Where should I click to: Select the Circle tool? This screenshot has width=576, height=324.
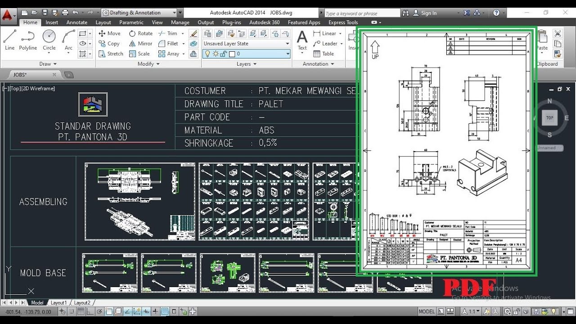pyautogui.click(x=49, y=40)
